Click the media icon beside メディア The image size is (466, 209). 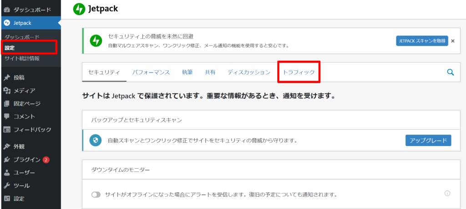click(x=7, y=91)
